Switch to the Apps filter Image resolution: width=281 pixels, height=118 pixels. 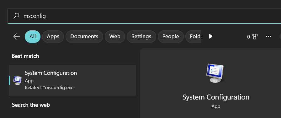[x=53, y=37]
